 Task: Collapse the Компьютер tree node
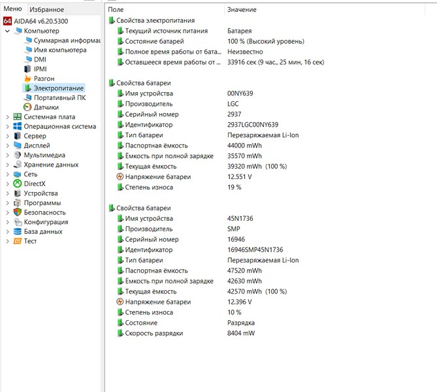click(x=7, y=31)
